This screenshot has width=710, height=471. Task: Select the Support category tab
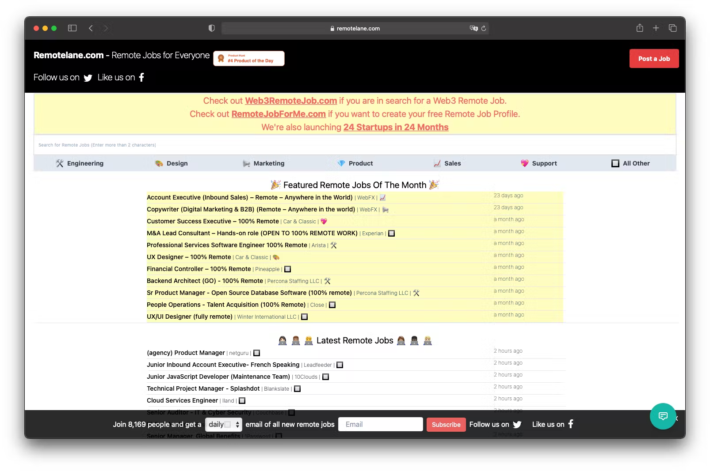pos(539,163)
